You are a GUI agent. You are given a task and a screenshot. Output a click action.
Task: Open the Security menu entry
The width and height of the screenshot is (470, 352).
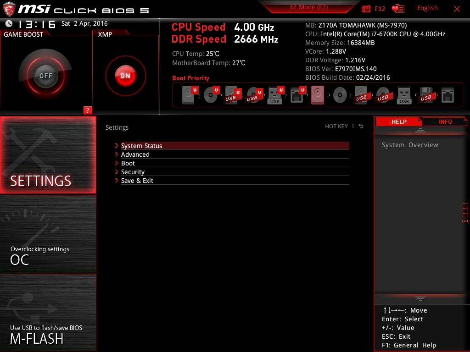(x=235, y=172)
